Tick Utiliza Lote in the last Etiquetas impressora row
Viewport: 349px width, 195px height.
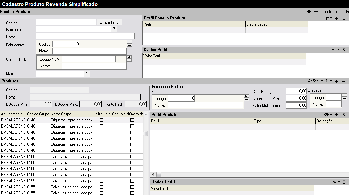click(x=102, y=150)
